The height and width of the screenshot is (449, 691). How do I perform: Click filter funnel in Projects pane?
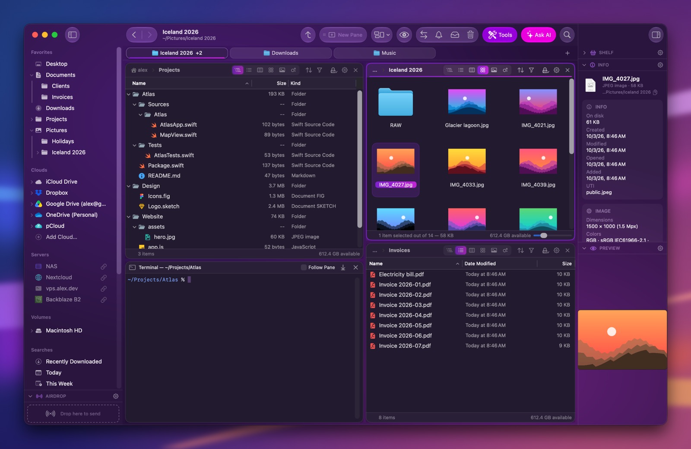pyautogui.click(x=320, y=70)
